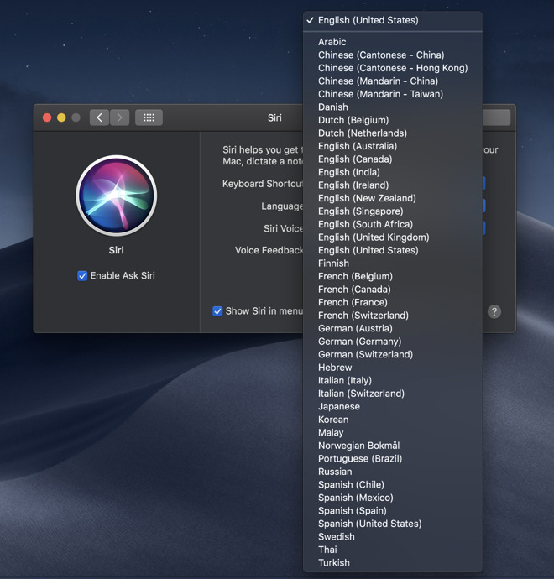Choose Norwegian Bokmål
This screenshot has width=554, height=579.
[x=393, y=446]
